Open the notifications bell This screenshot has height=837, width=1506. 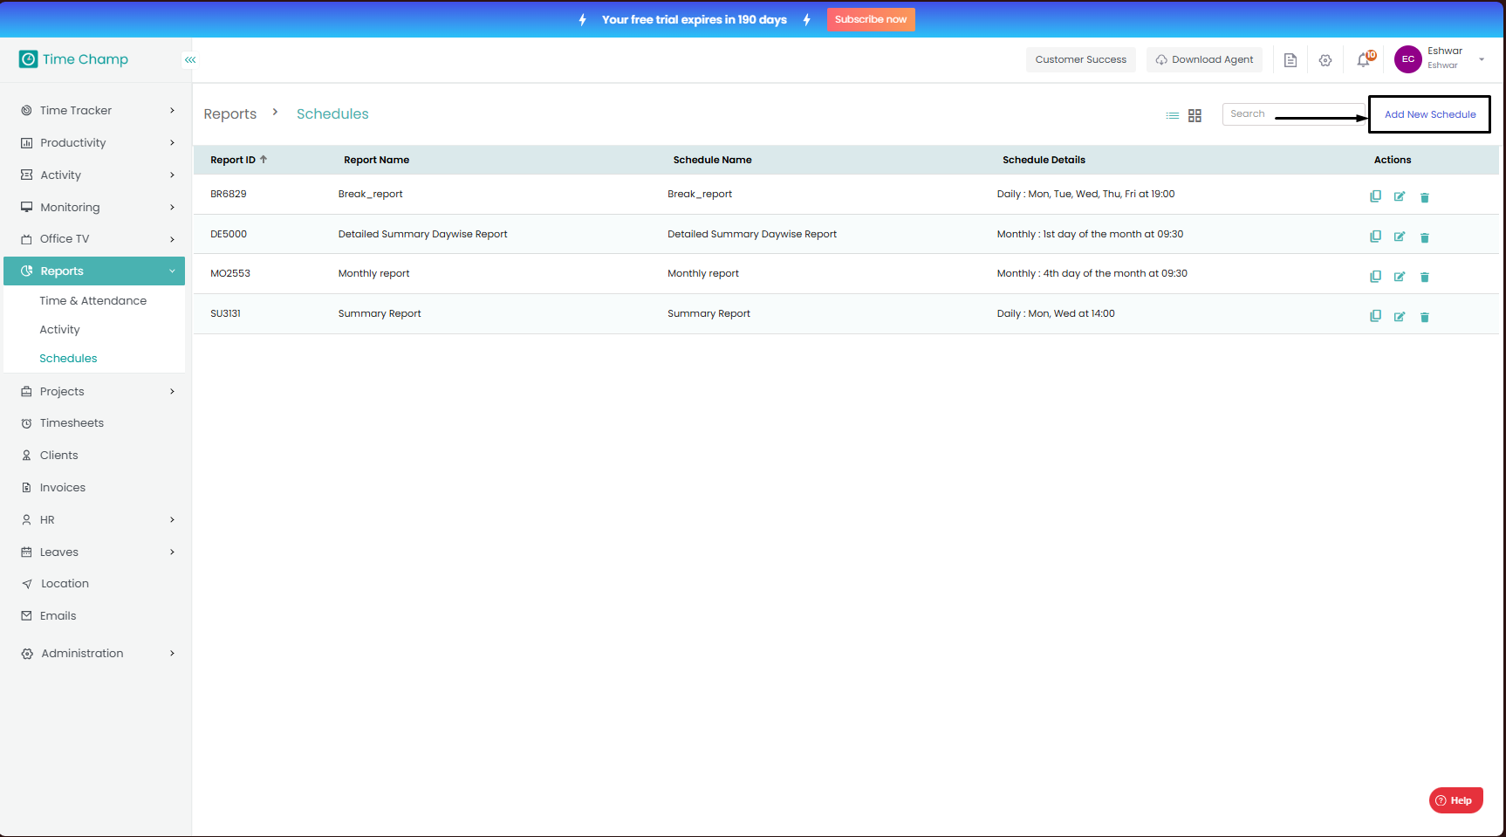(x=1364, y=60)
